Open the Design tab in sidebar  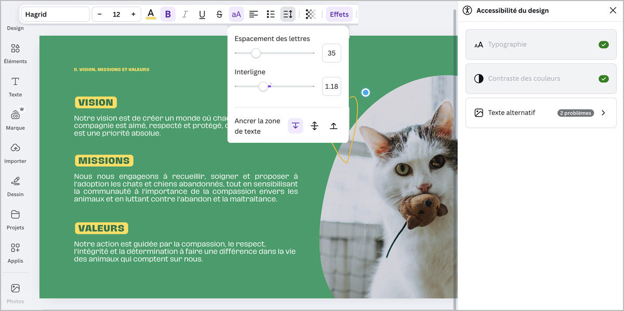(15, 28)
